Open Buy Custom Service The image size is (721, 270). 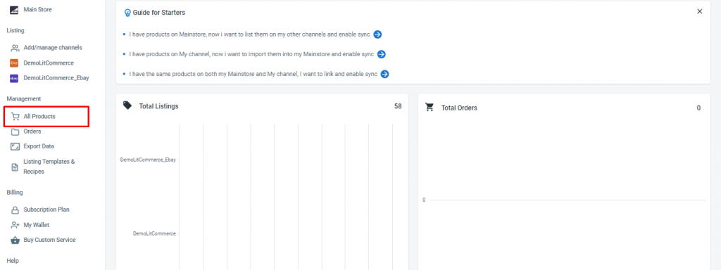[x=50, y=240]
